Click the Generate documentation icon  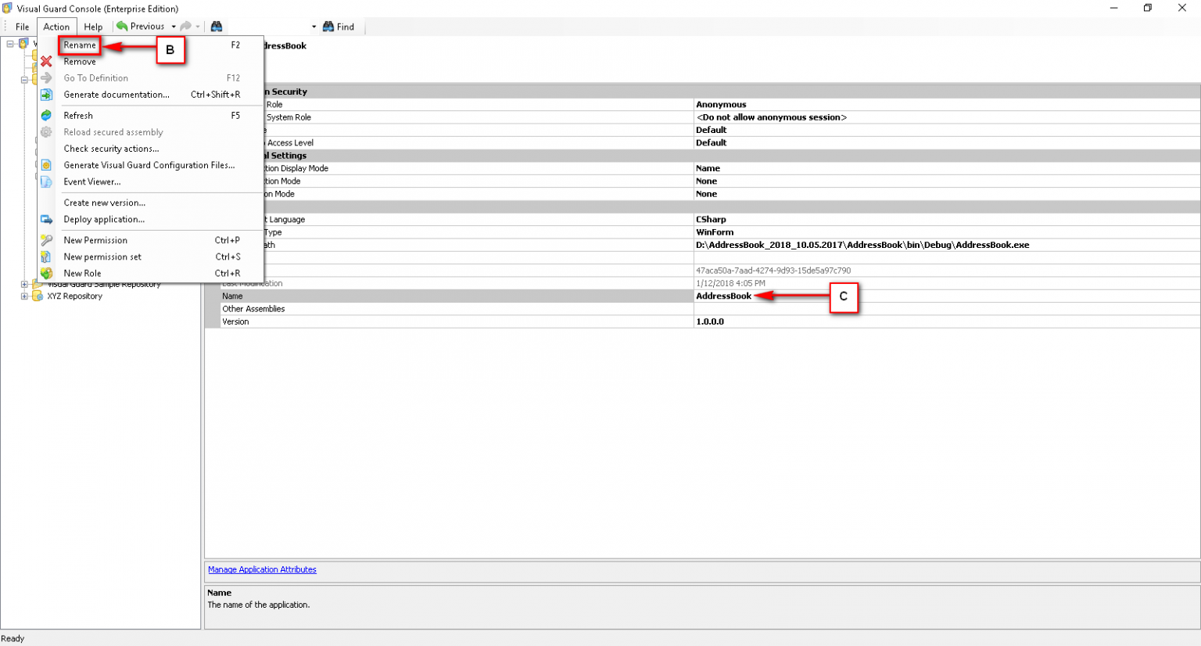pos(46,95)
